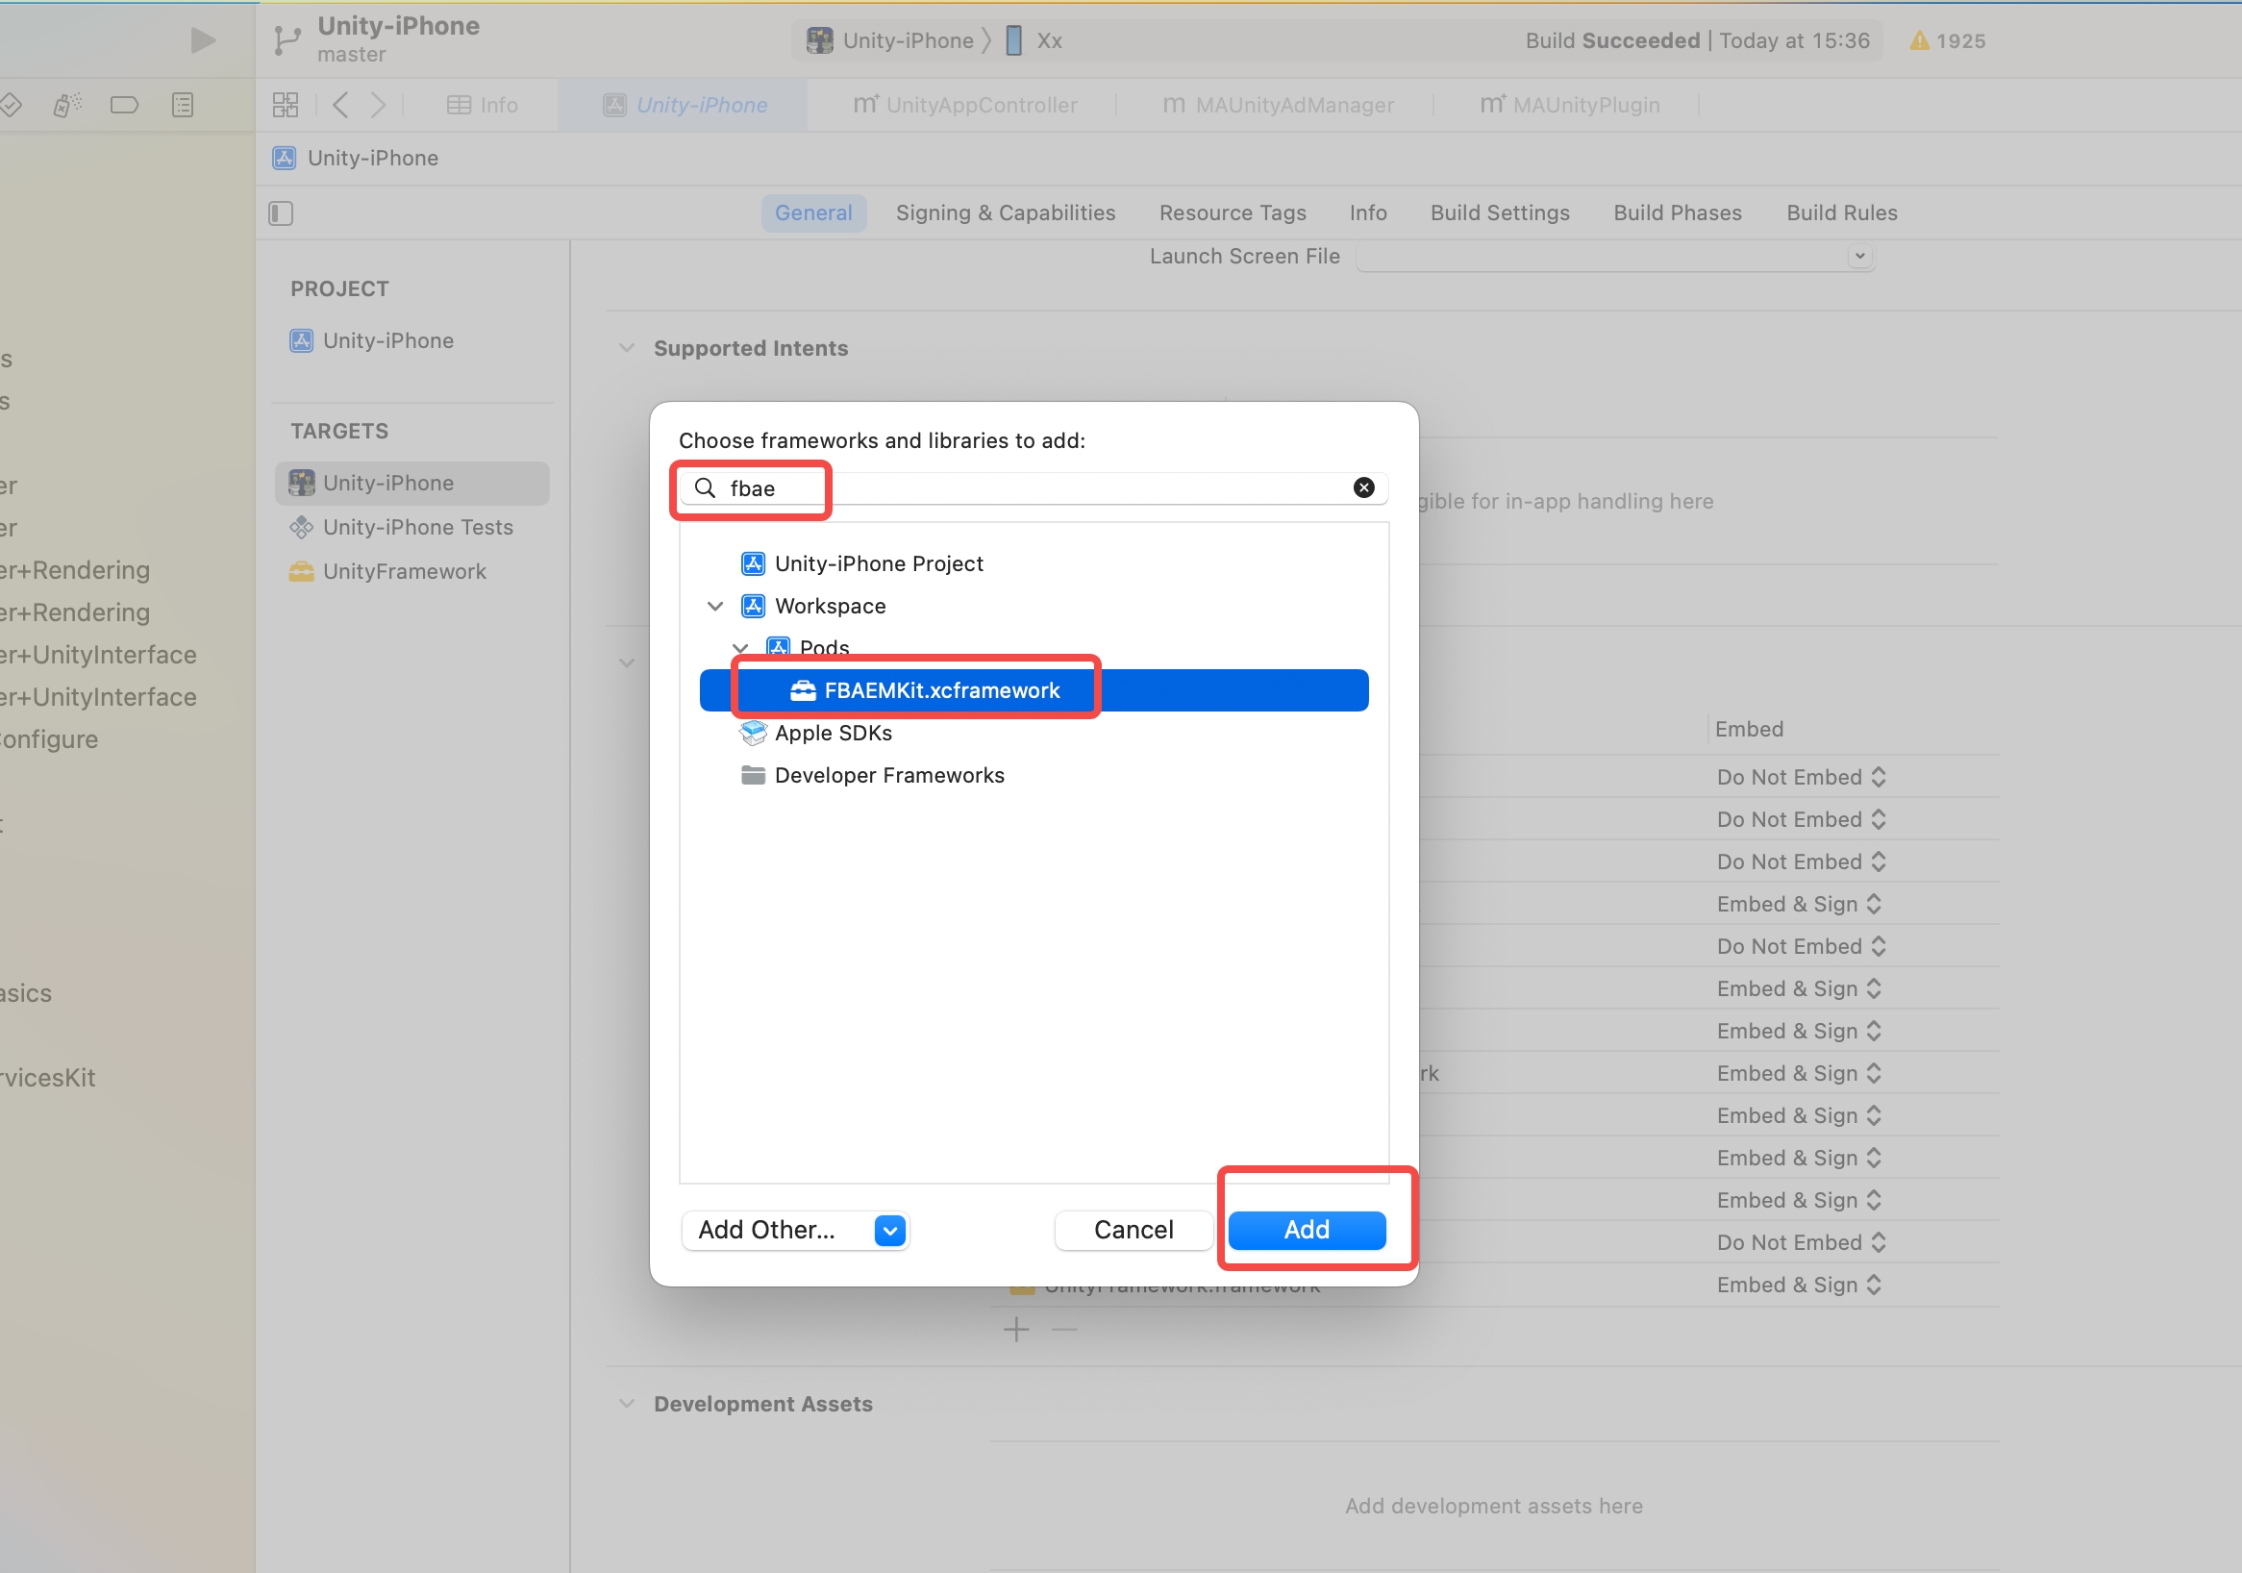
Task: Open the Add Other dropdown arrow
Action: (x=890, y=1231)
